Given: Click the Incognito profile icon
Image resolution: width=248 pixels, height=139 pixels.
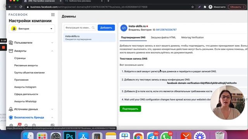Looking at the screenshot, I should 210,7.
